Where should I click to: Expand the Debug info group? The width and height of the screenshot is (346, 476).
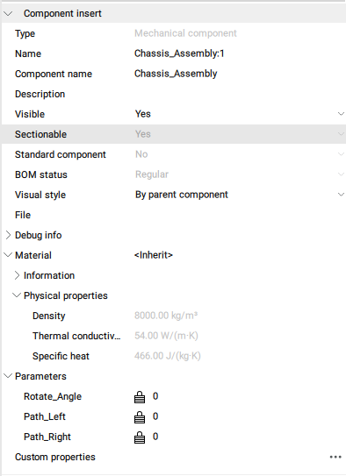(8, 235)
